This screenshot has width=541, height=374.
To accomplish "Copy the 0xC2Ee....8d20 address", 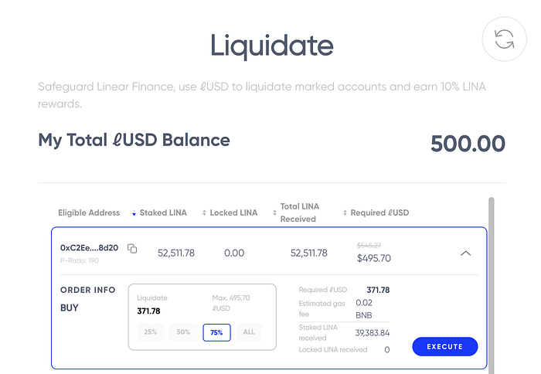I will (x=132, y=248).
